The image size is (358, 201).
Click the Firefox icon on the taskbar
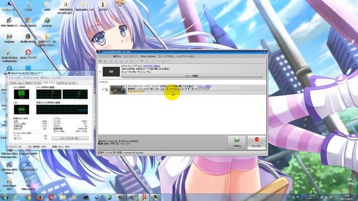pyautogui.click(x=40, y=197)
